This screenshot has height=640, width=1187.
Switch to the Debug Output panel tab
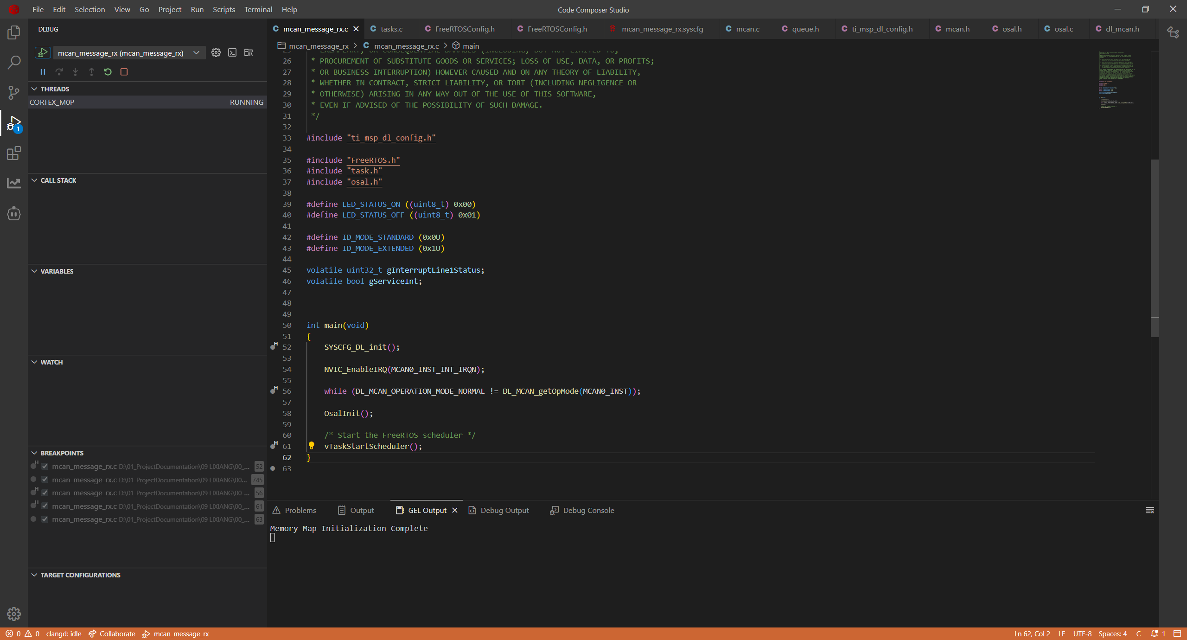point(499,510)
